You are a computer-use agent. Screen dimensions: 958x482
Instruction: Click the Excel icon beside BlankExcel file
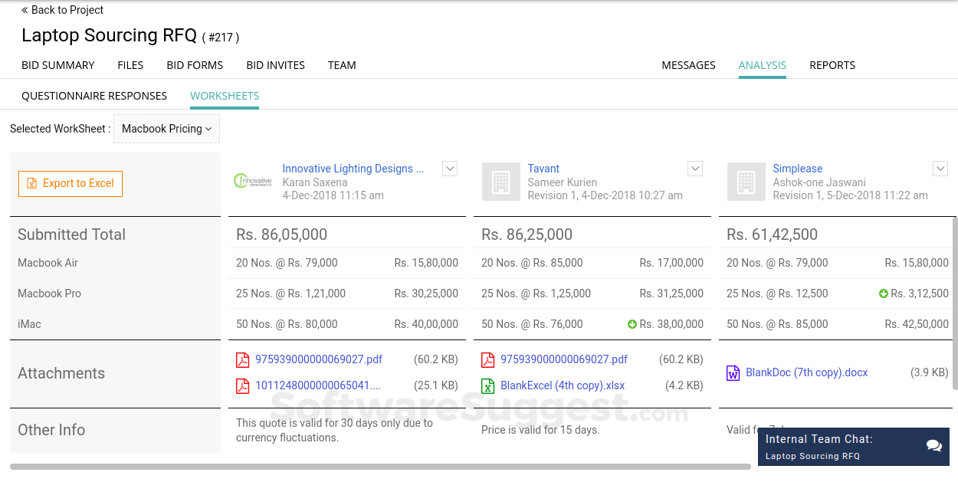tap(488, 385)
